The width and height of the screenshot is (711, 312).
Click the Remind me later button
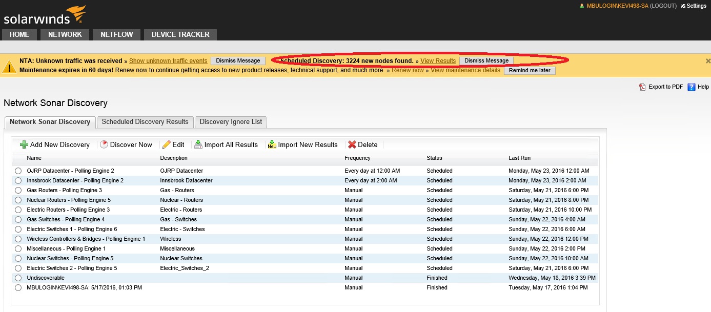coord(530,71)
